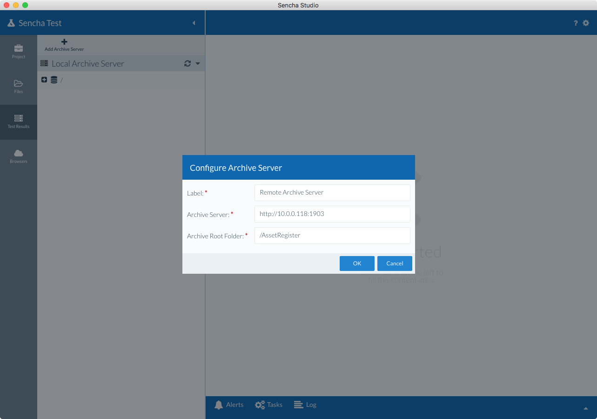
Task: Cancel the Configure Archive Server dialog
Action: (x=394, y=263)
